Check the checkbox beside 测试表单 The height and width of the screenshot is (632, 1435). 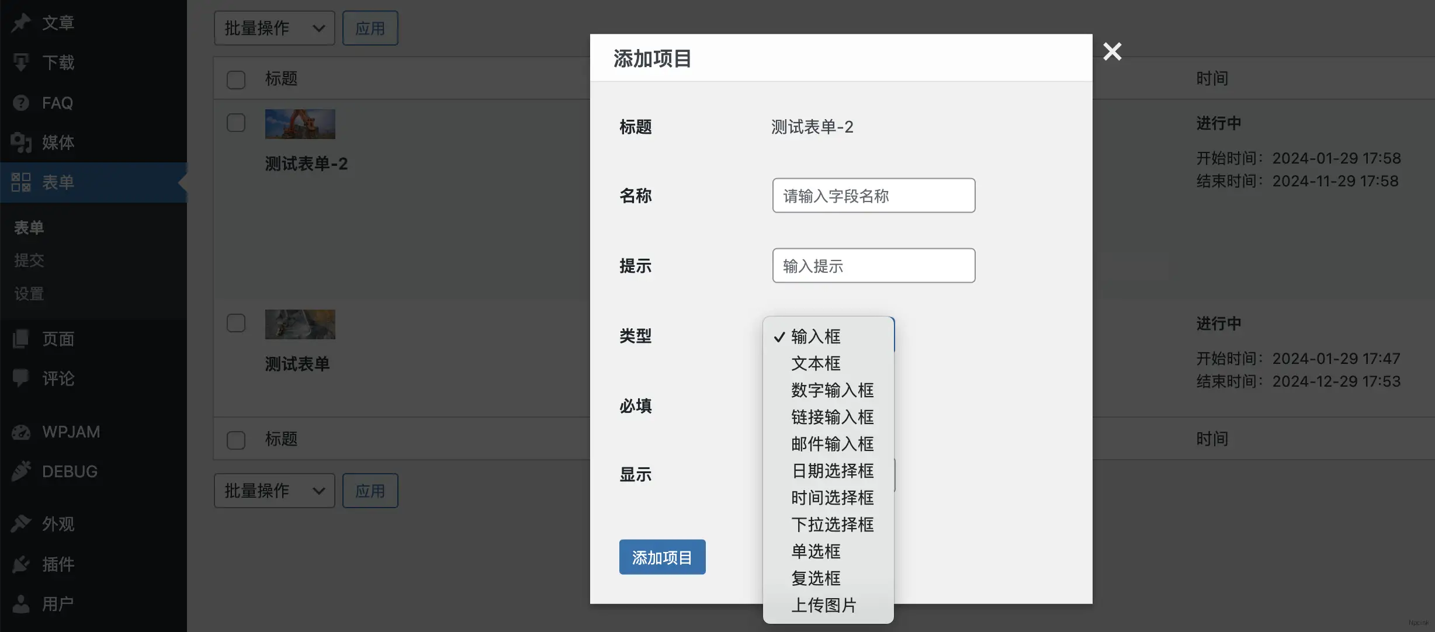point(236,322)
